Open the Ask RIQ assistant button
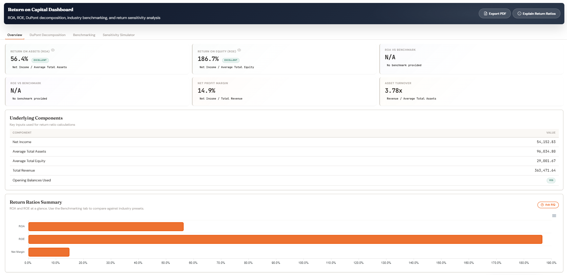The image size is (567, 275). click(548, 205)
